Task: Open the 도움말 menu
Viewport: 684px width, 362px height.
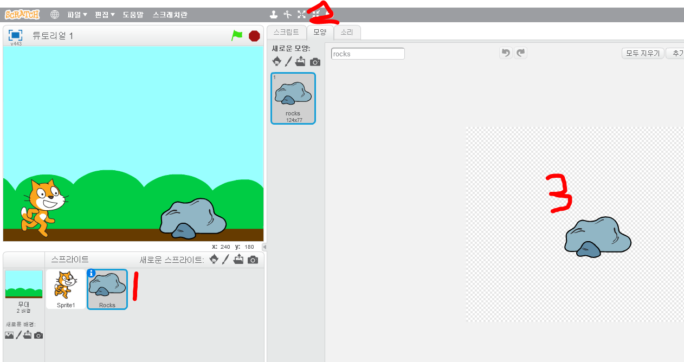Action: pos(133,15)
